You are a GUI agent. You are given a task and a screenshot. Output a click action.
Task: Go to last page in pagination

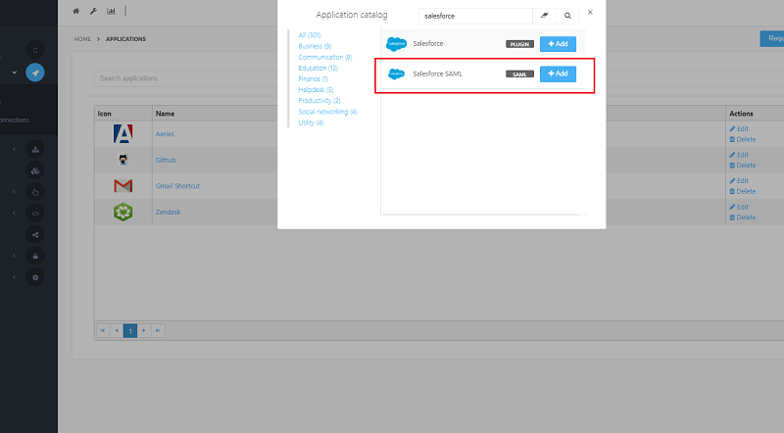pyautogui.click(x=158, y=330)
